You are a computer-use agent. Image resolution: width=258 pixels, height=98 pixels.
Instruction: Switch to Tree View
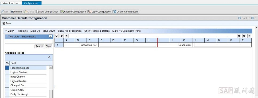point(14,36)
